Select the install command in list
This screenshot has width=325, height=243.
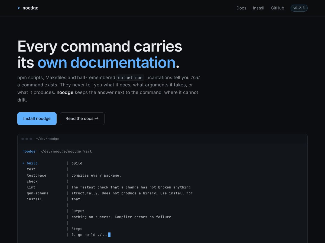[34, 199]
